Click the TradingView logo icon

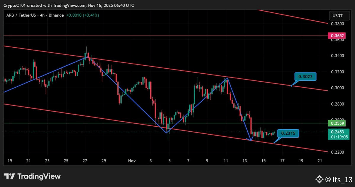9,176
